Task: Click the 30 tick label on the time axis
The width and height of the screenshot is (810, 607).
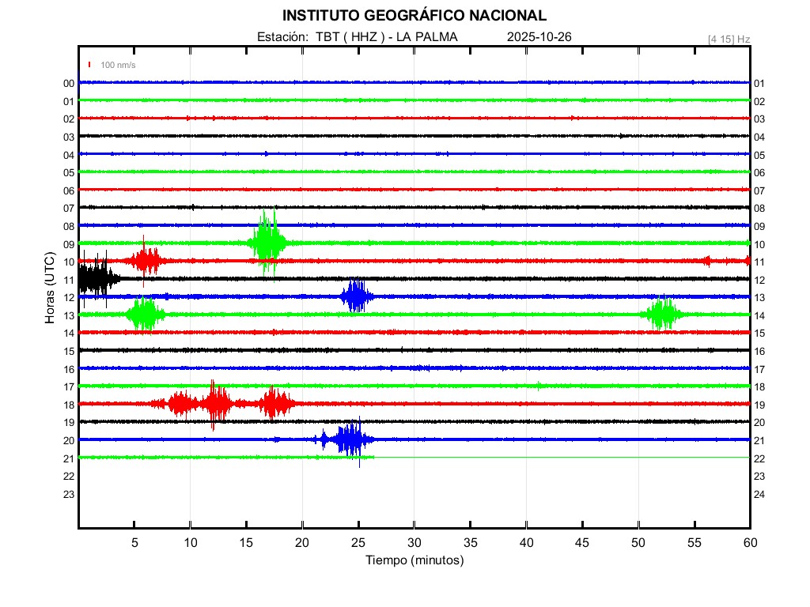Action: [414, 543]
